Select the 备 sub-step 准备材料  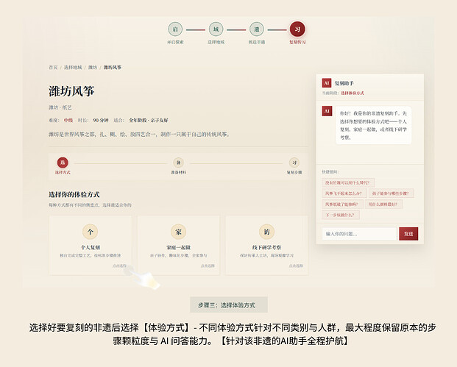178,163
